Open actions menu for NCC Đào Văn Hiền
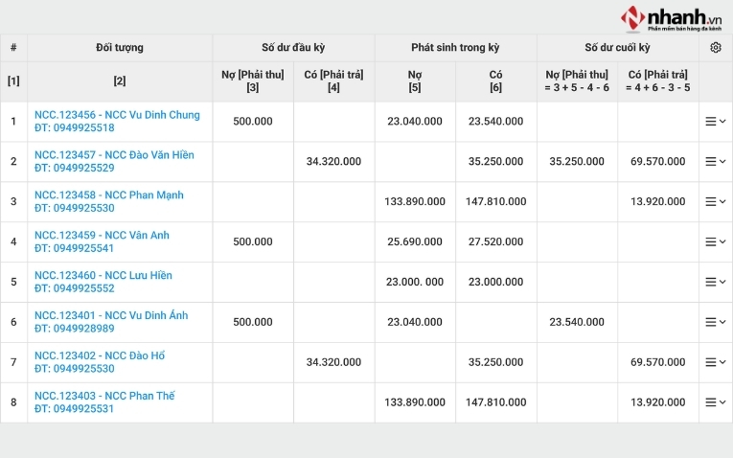The width and height of the screenshot is (733, 458). (715, 162)
